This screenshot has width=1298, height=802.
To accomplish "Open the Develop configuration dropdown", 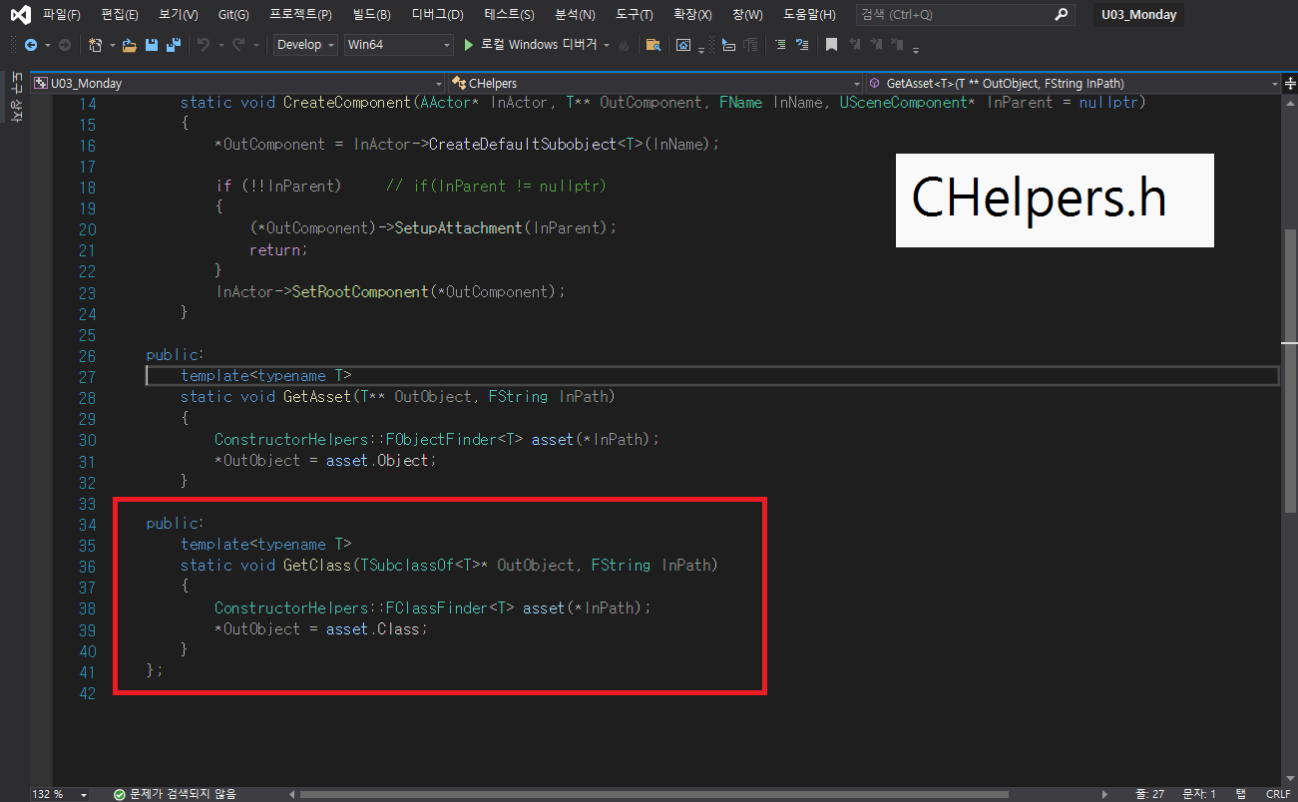I will [305, 45].
